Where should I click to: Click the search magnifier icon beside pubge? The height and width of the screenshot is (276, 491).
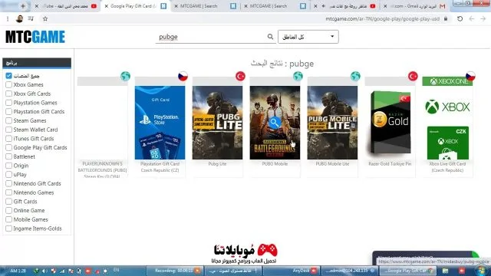point(270,37)
